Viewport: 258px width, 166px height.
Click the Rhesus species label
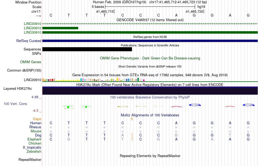click(x=35, y=127)
